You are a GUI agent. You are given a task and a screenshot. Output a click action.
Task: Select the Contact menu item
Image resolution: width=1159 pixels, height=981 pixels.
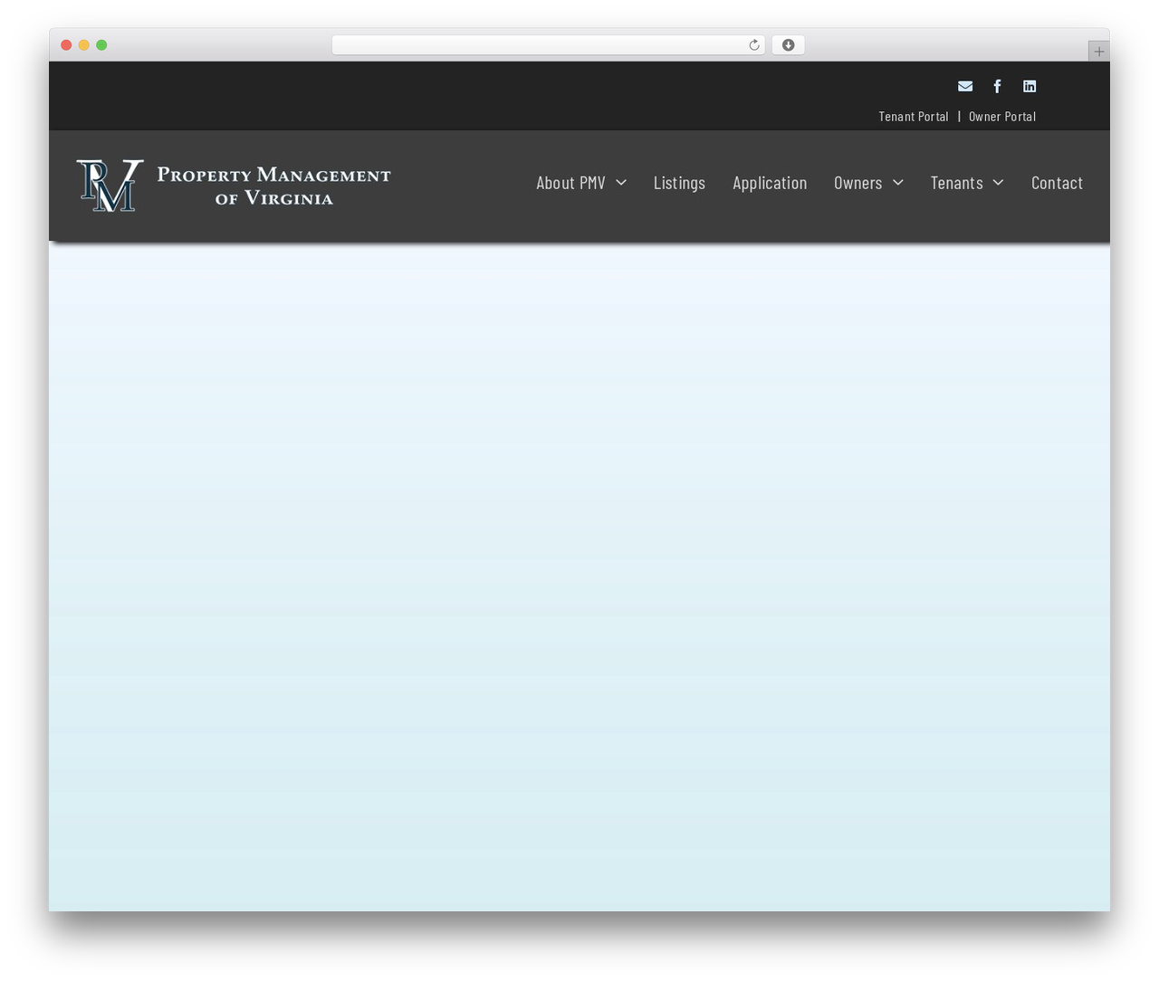tap(1057, 183)
